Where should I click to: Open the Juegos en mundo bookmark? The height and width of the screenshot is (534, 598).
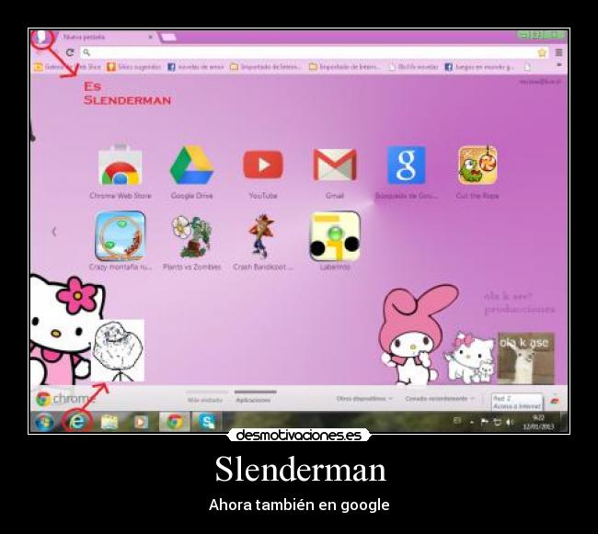(479, 67)
